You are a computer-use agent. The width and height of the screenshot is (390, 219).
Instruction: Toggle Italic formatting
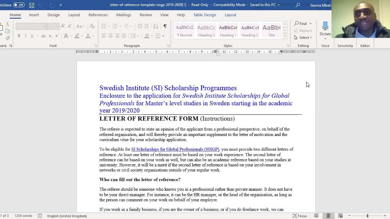[x=25, y=36]
